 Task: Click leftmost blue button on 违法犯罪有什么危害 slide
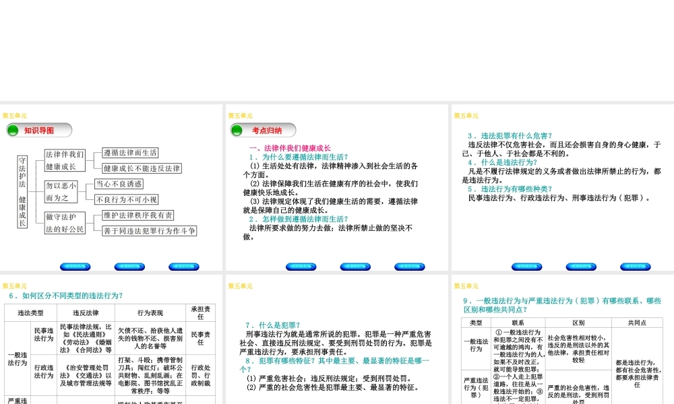[x=526, y=267]
